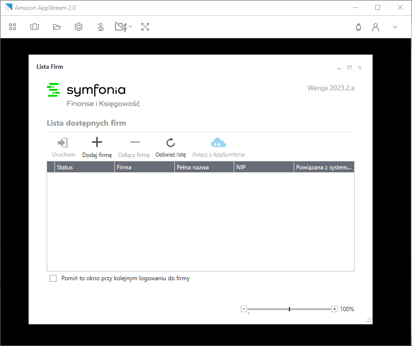
Task: Click the zoom in plus button
Action: point(334,309)
